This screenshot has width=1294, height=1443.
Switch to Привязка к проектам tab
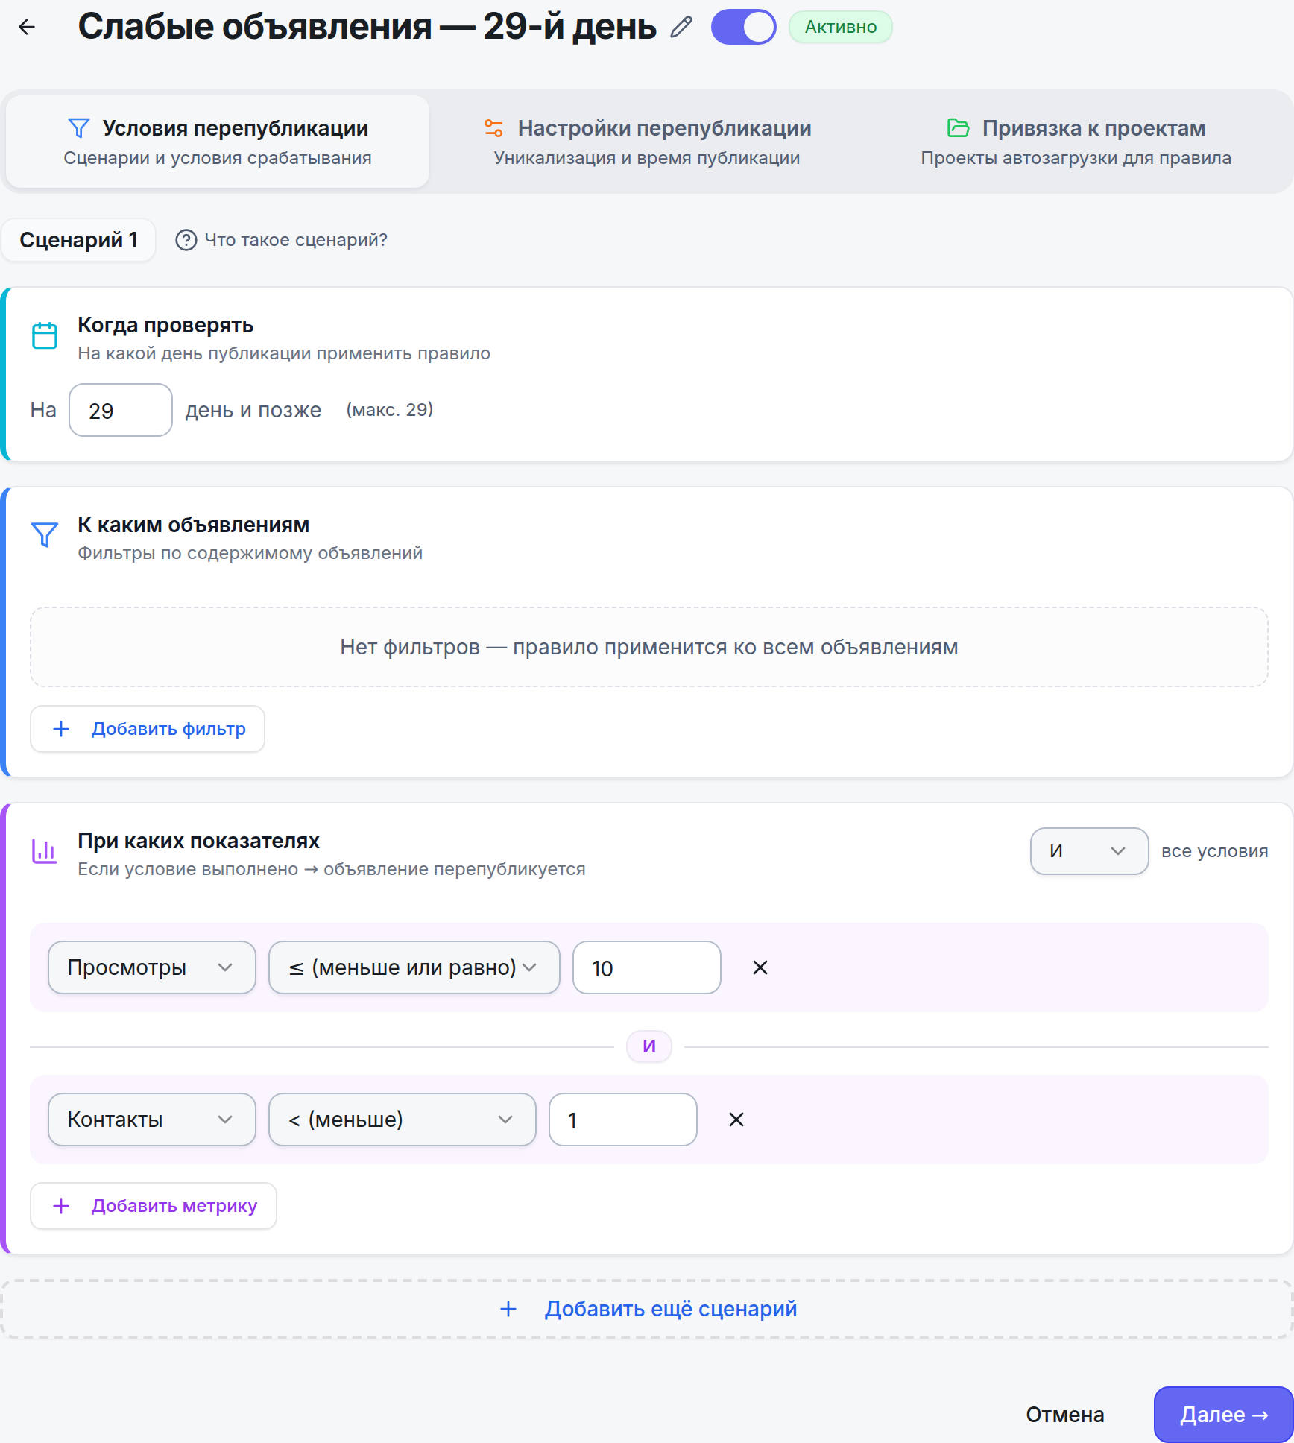1076,142
